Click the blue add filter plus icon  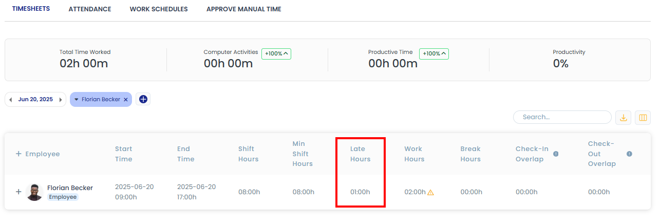coord(143,99)
